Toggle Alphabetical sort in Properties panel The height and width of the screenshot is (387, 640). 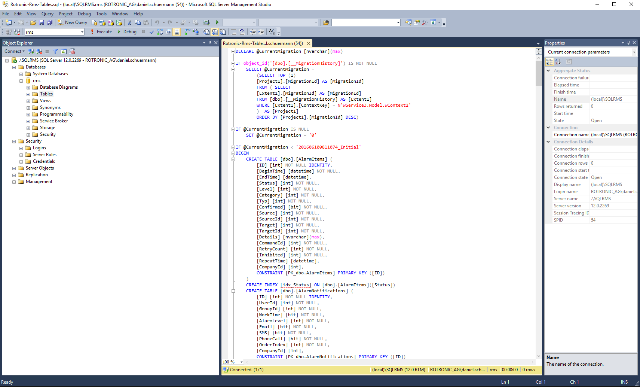pos(558,62)
